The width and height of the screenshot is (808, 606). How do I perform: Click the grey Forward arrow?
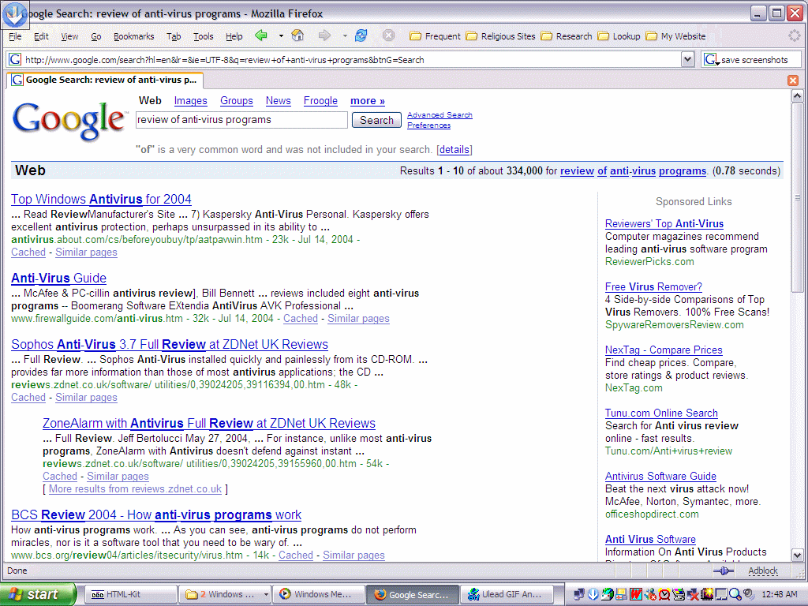[324, 36]
